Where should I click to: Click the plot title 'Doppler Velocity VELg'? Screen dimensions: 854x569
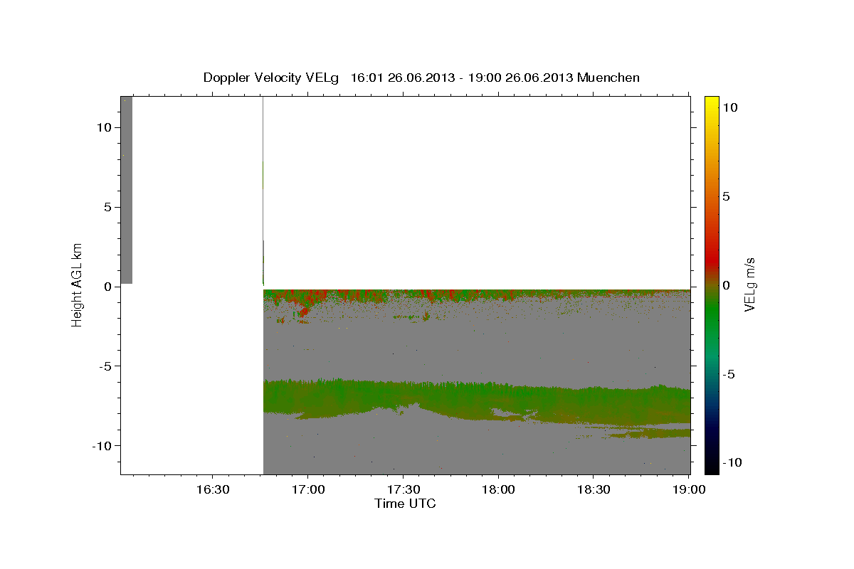coord(272,78)
